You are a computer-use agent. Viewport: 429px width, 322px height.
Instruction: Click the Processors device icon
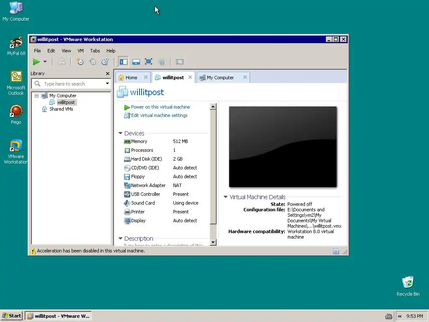pos(127,151)
